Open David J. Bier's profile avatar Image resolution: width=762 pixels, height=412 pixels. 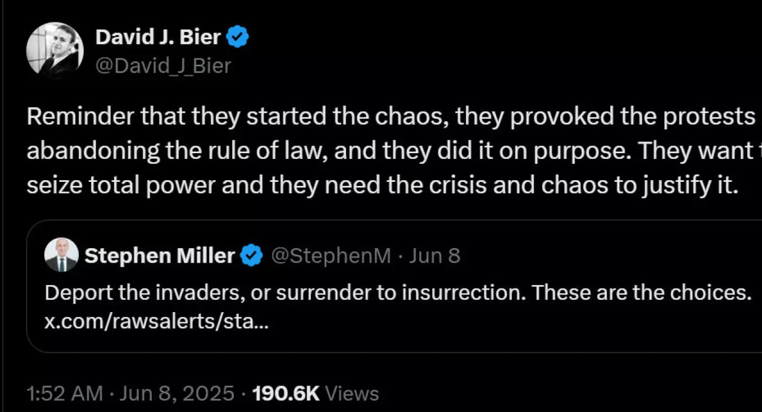55,49
